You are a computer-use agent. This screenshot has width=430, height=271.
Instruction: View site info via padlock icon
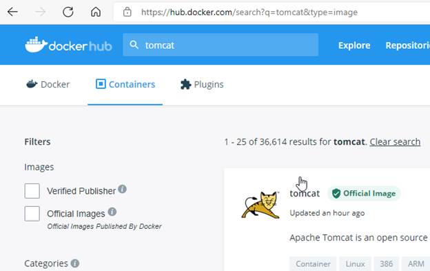127,12
